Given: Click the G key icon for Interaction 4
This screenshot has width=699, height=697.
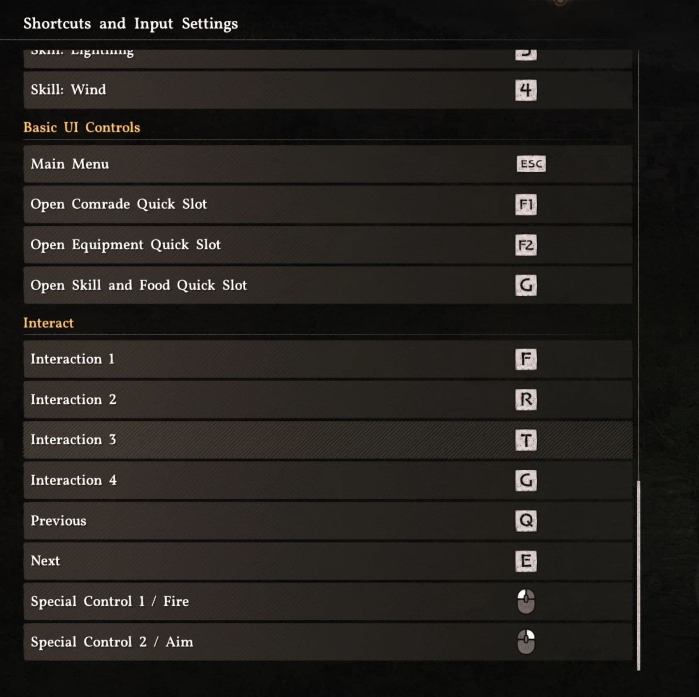Looking at the screenshot, I should pos(526,480).
